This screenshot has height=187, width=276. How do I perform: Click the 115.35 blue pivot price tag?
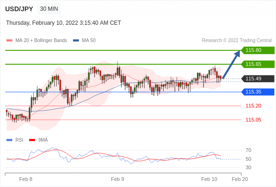click(258, 92)
